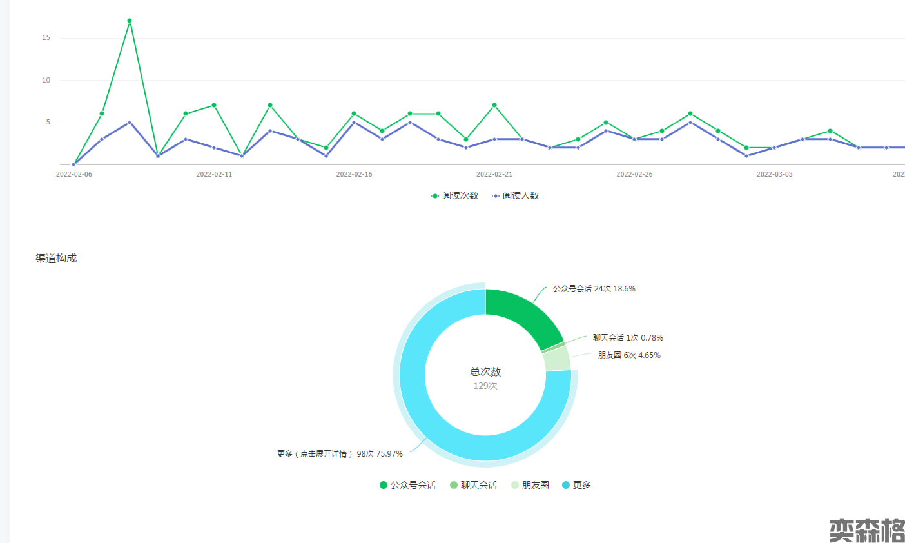The height and width of the screenshot is (543, 905).
Task: Toggle 朋友圈 in the donut legend
Action: click(530, 485)
